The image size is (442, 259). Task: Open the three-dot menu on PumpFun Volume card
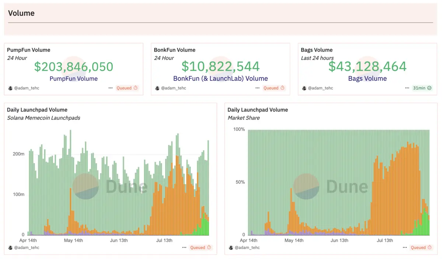coord(111,88)
